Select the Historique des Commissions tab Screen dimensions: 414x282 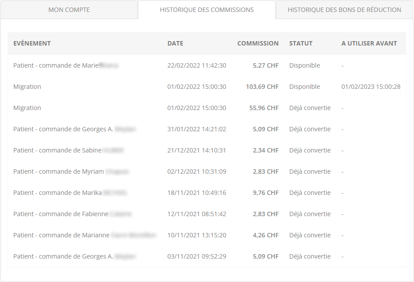tap(207, 10)
